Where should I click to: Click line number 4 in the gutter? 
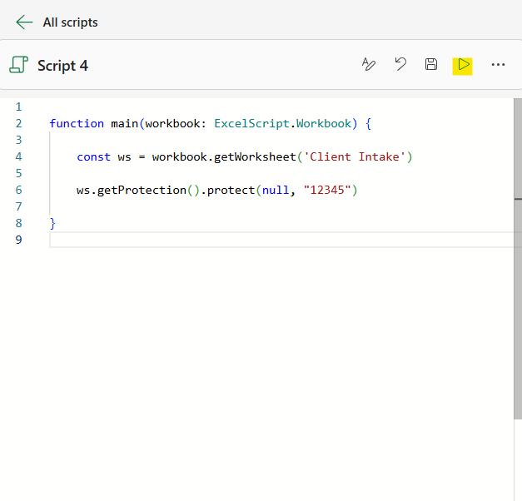18,156
